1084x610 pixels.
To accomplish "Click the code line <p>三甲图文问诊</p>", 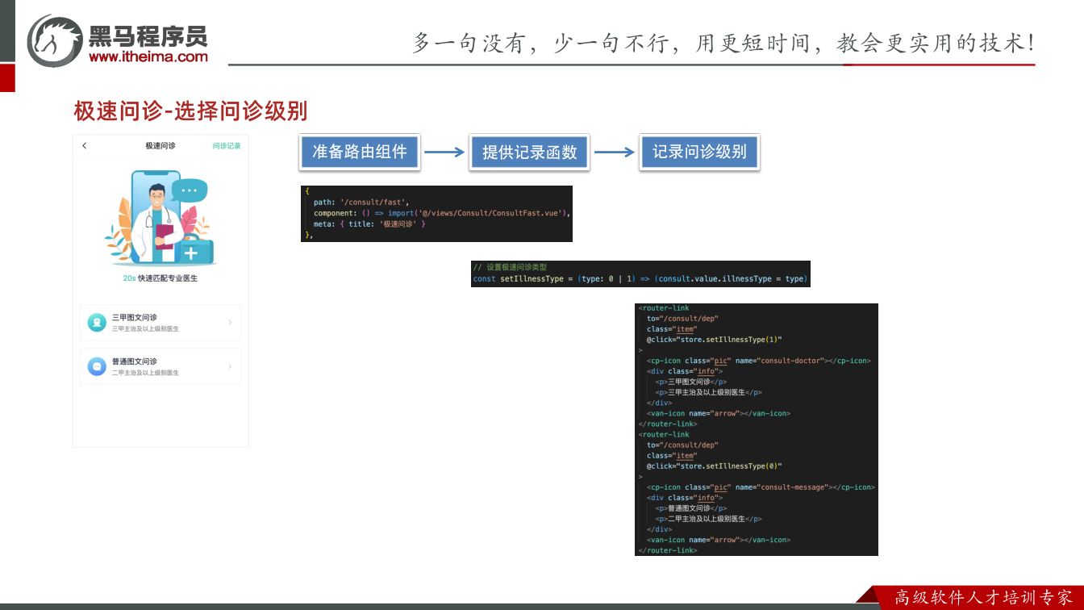I will pyautogui.click(x=691, y=382).
